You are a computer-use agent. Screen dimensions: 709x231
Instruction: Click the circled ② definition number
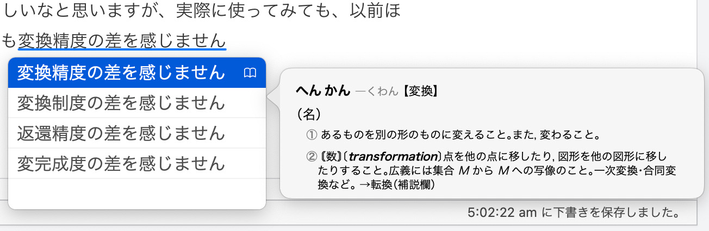tap(311, 157)
